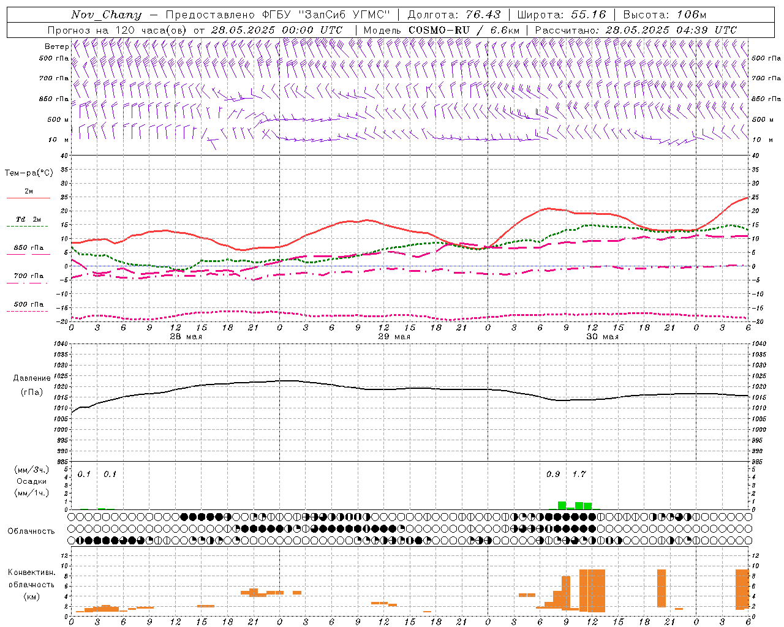Viewport: 784px width, 627px height.
Task: Click the (мм/3ч.) precipitation unit label
Action: (31, 470)
